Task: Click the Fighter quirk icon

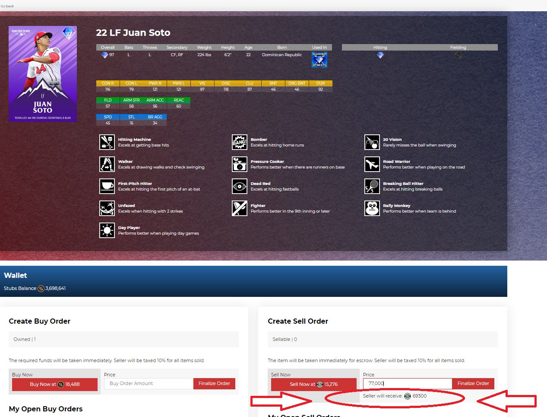Action: tap(239, 208)
